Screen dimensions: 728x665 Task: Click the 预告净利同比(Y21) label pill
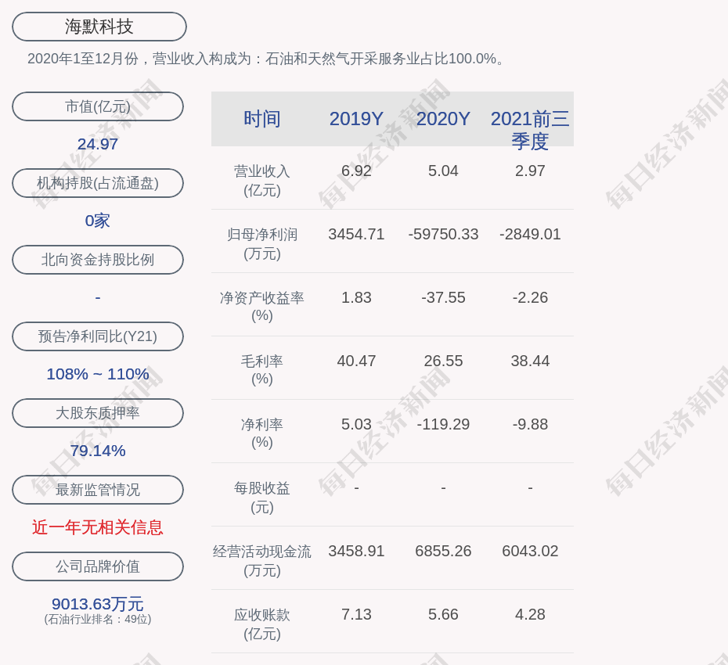click(x=98, y=336)
